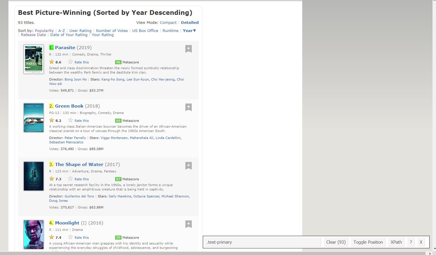Open the Green Book title link
The height and width of the screenshot is (255, 436).
point(69,106)
